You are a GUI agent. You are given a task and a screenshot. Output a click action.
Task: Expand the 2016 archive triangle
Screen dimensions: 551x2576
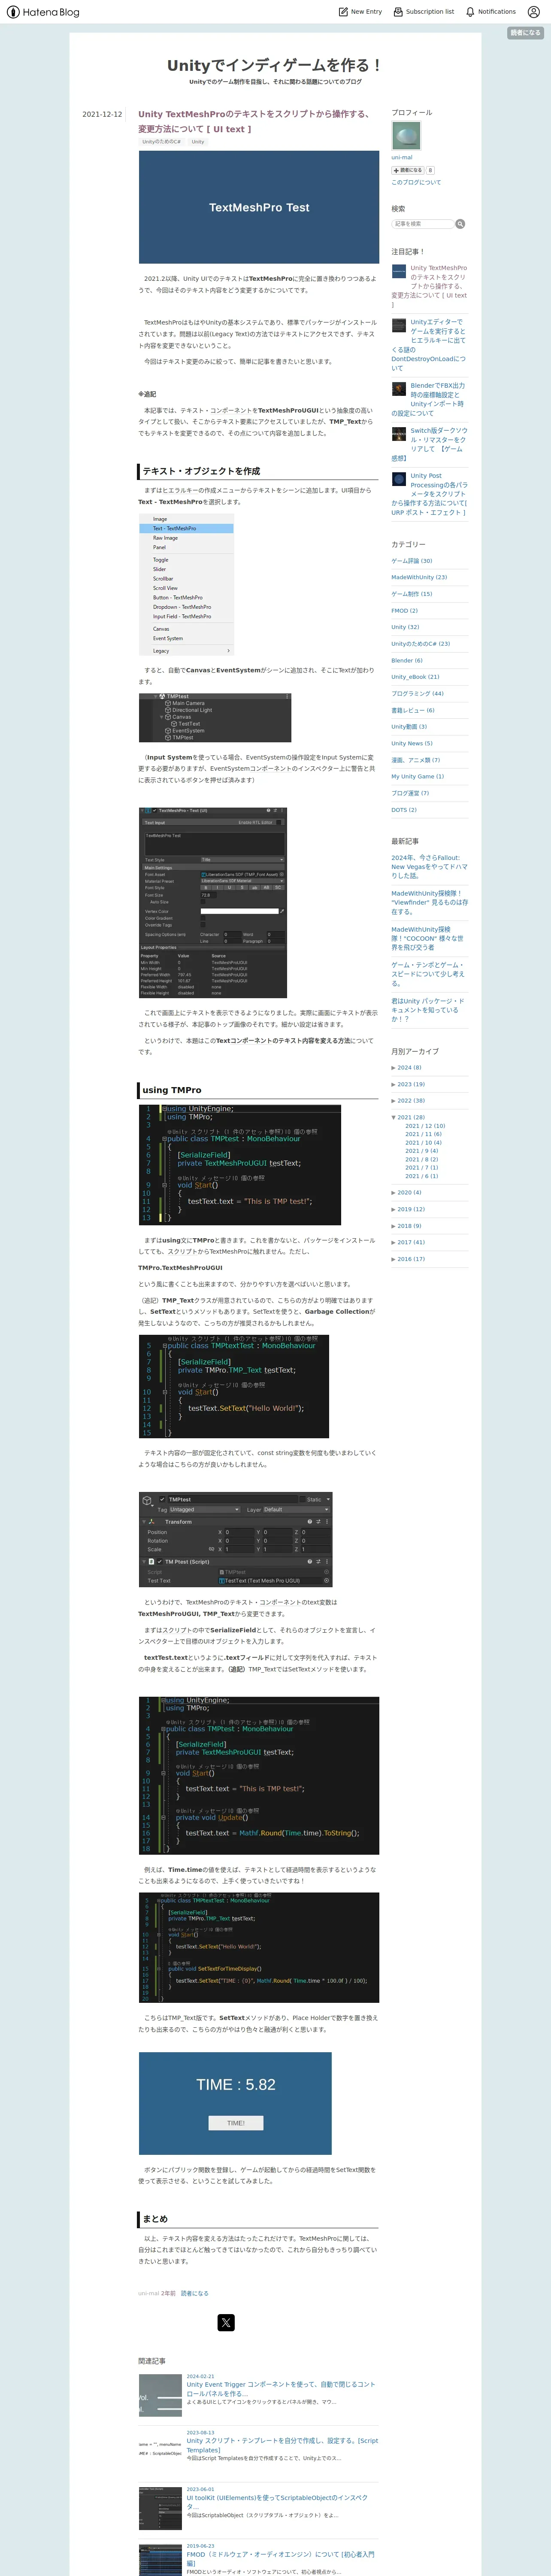(393, 1259)
